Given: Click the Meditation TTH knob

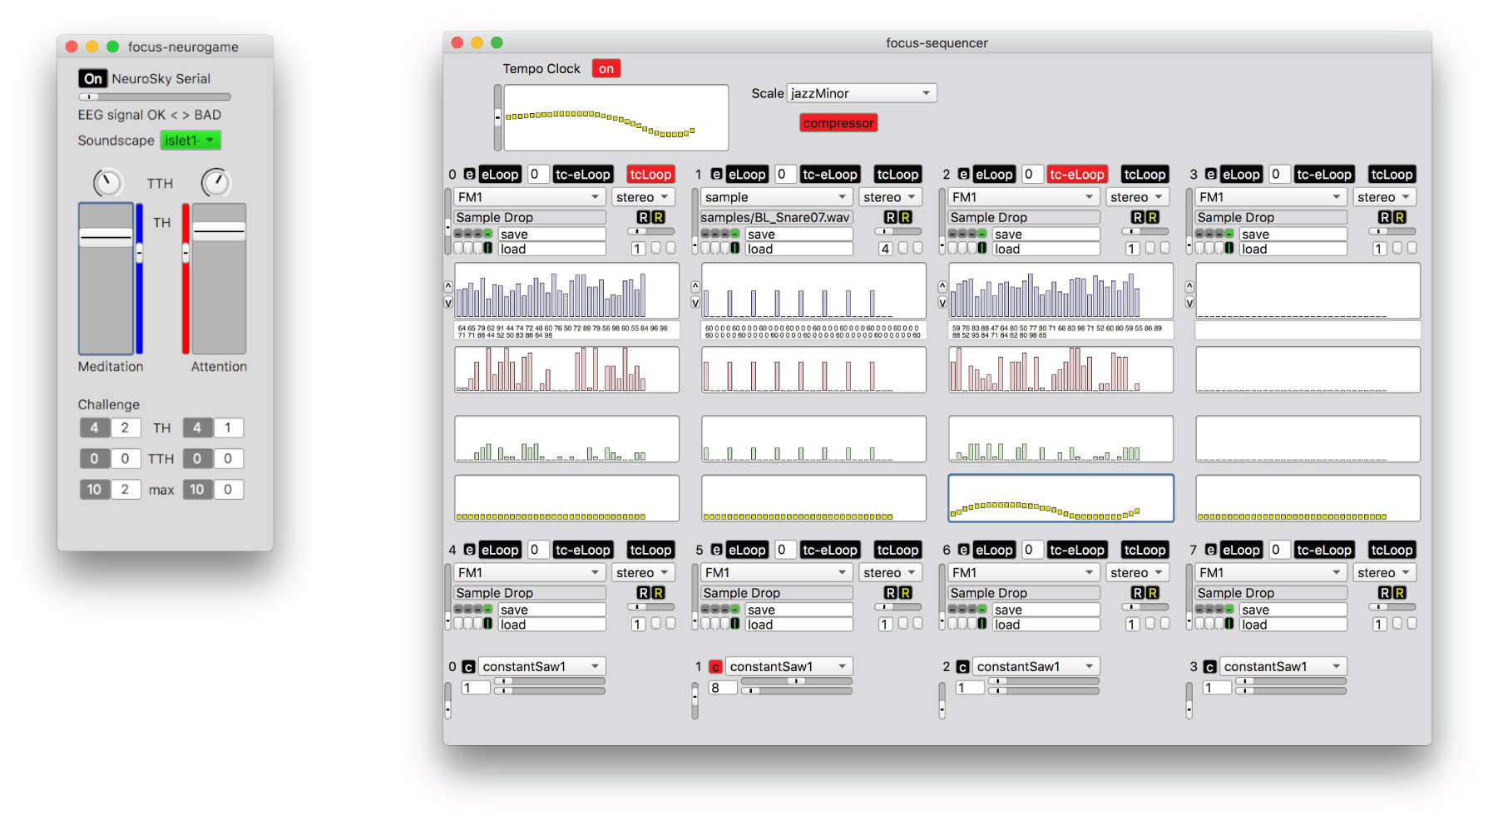Looking at the screenshot, I should tap(108, 183).
